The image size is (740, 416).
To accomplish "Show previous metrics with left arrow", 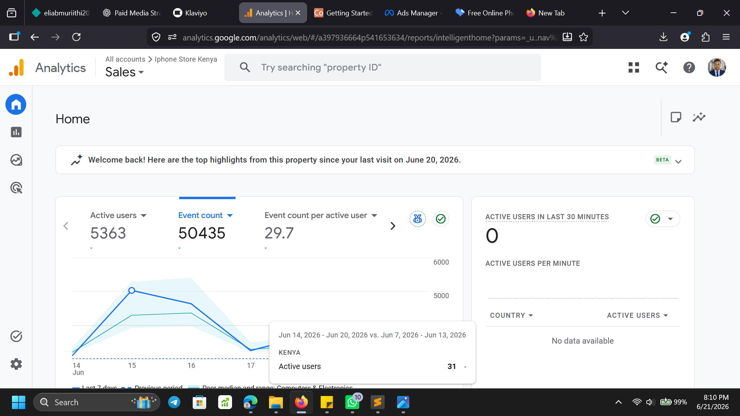I will point(66,226).
